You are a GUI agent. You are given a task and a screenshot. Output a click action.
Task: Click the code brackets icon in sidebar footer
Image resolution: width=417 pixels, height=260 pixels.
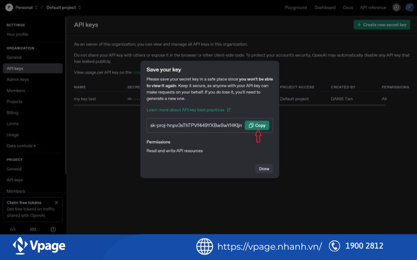(13, 230)
